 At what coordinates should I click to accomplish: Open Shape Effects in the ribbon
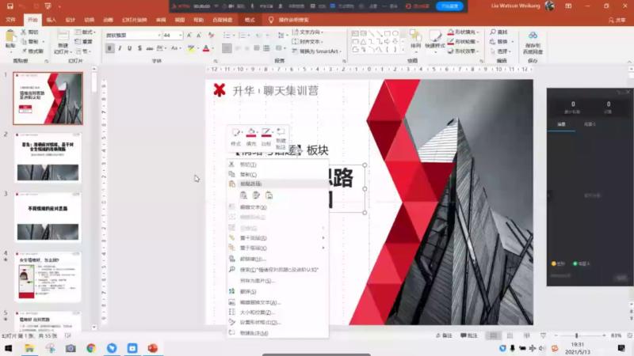(464, 51)
